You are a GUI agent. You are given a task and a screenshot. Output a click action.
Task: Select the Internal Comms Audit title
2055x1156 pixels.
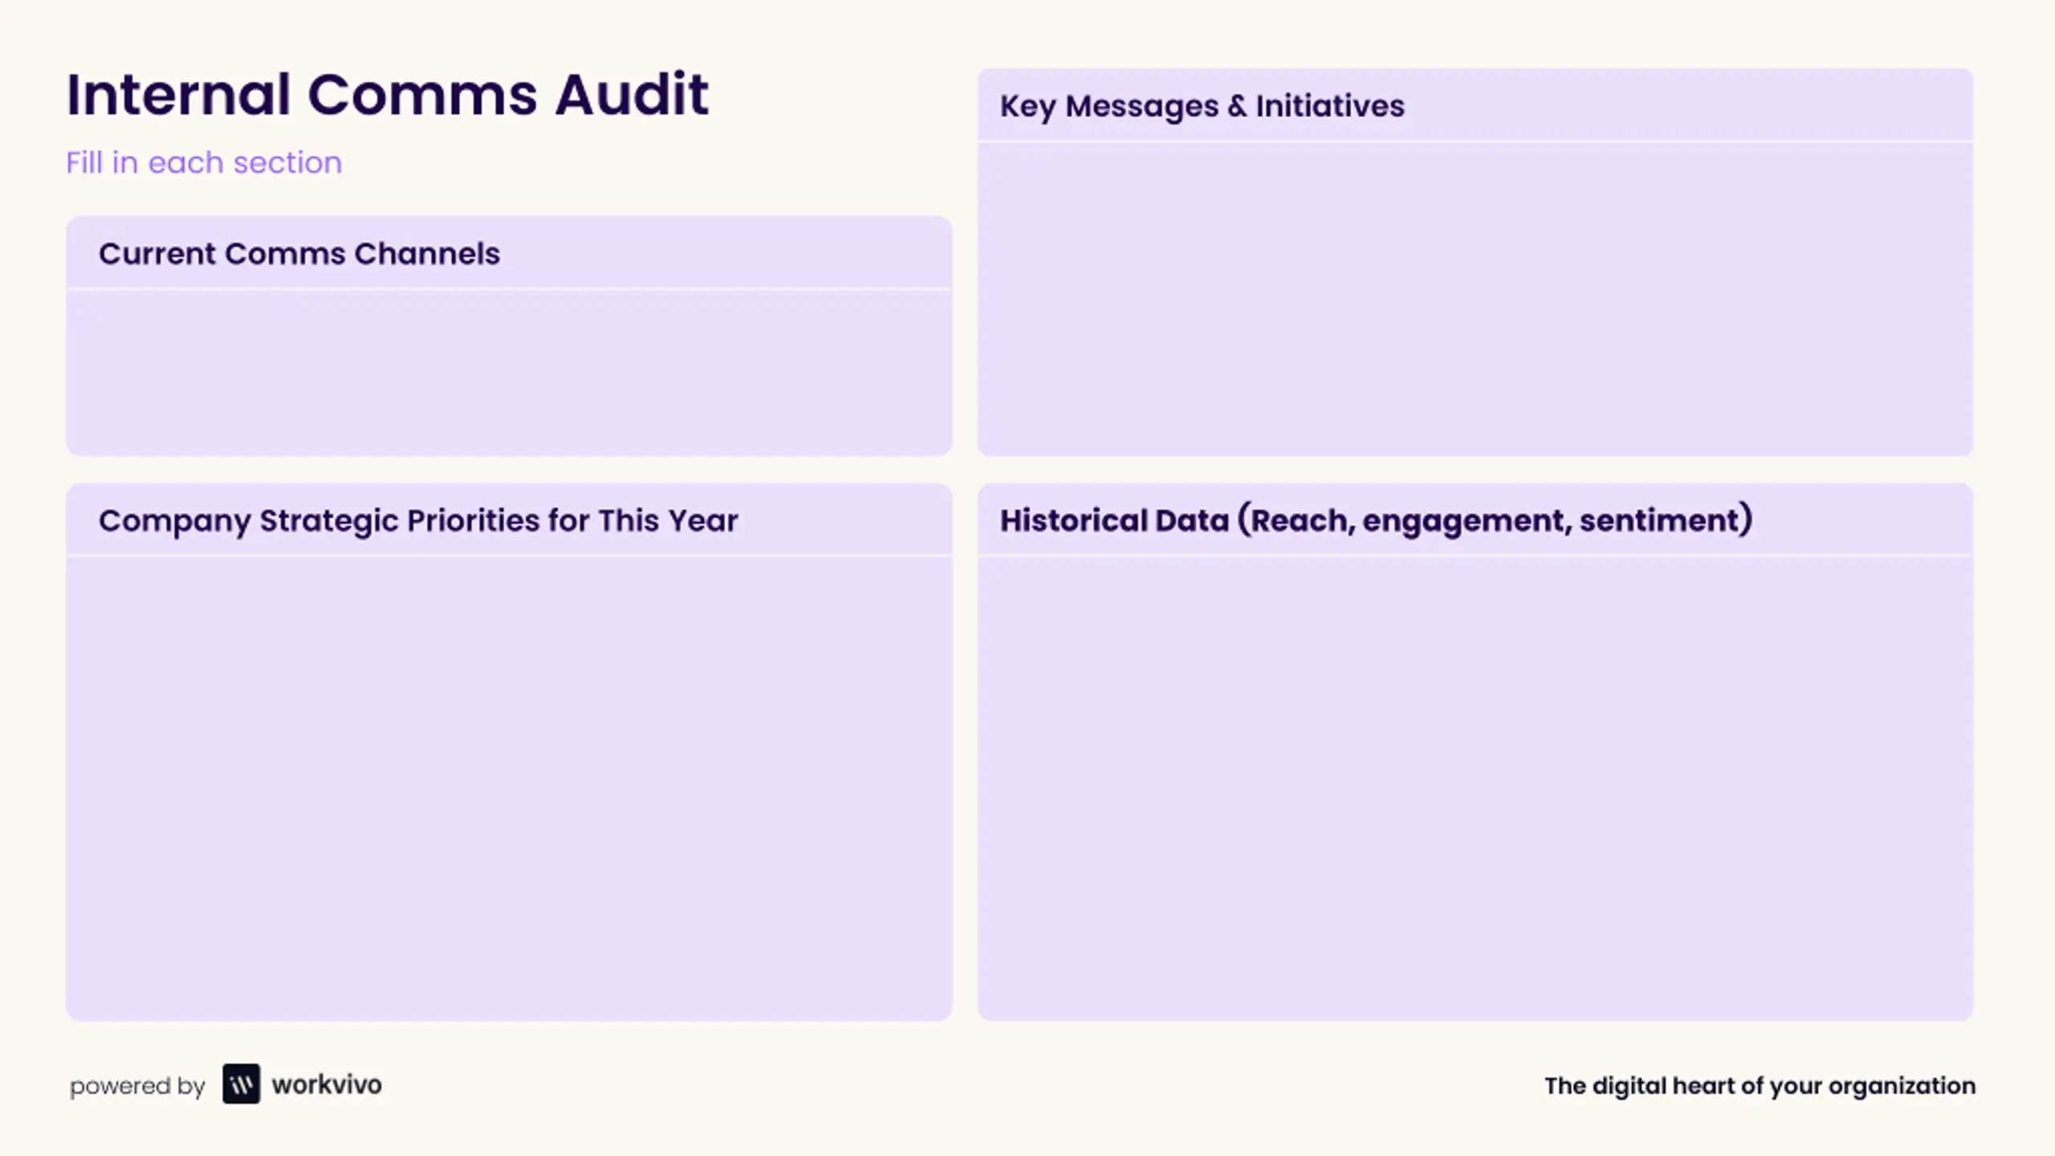pyautogui.click(x=388, y=95)
